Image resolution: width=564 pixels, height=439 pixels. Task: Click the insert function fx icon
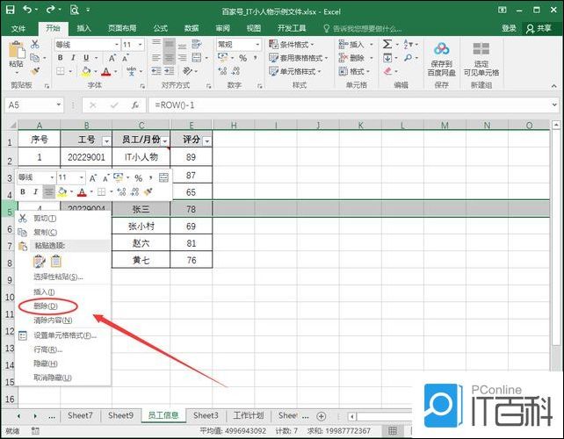[x=134, y=104]
